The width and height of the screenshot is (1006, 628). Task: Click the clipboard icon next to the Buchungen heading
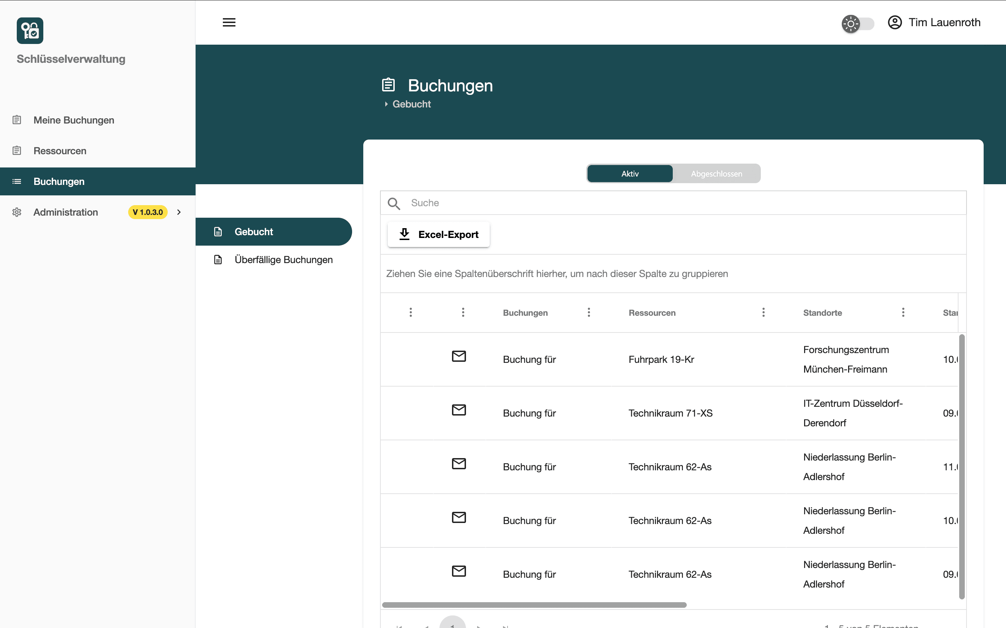coord(388,85)
